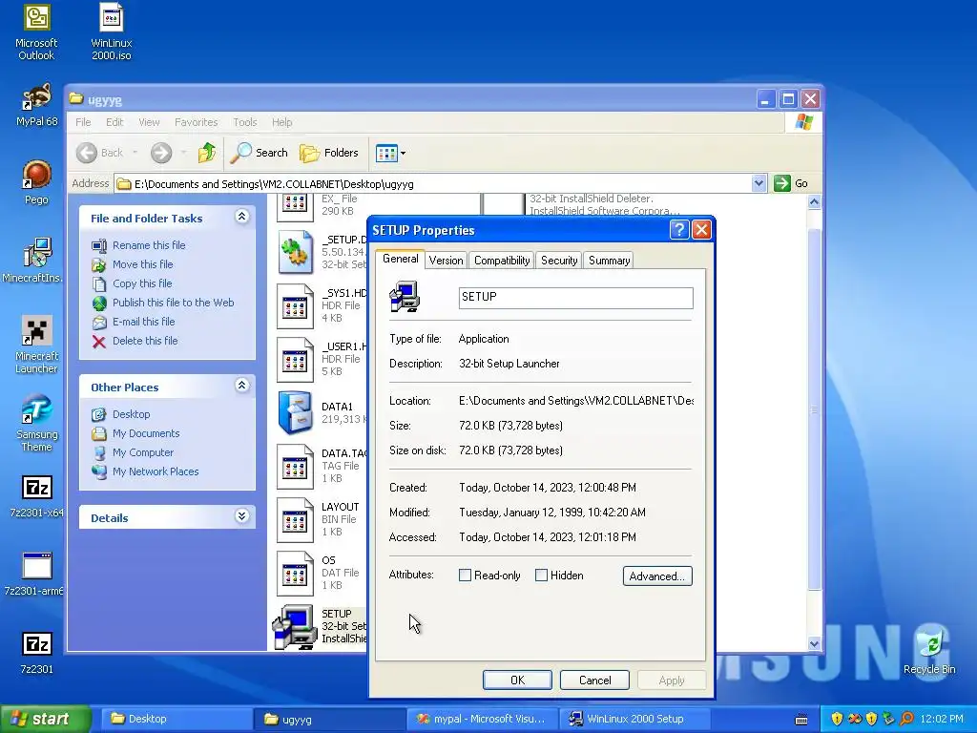The height and width of the screenshot is (733, 977).
Task: Click inside the SETUP filename field
Action: (x=575, y=298)
